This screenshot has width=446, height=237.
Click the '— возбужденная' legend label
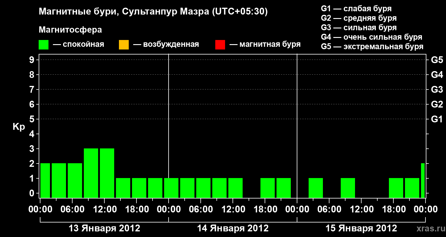click(166, 45)
